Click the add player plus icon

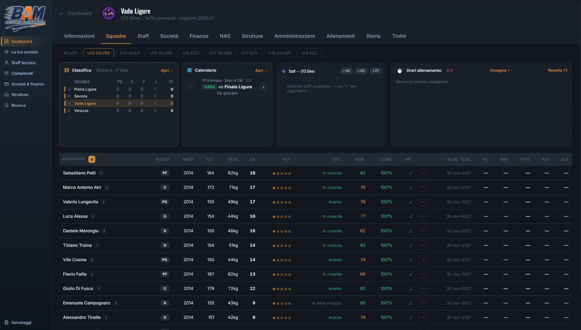coord(92,159)
